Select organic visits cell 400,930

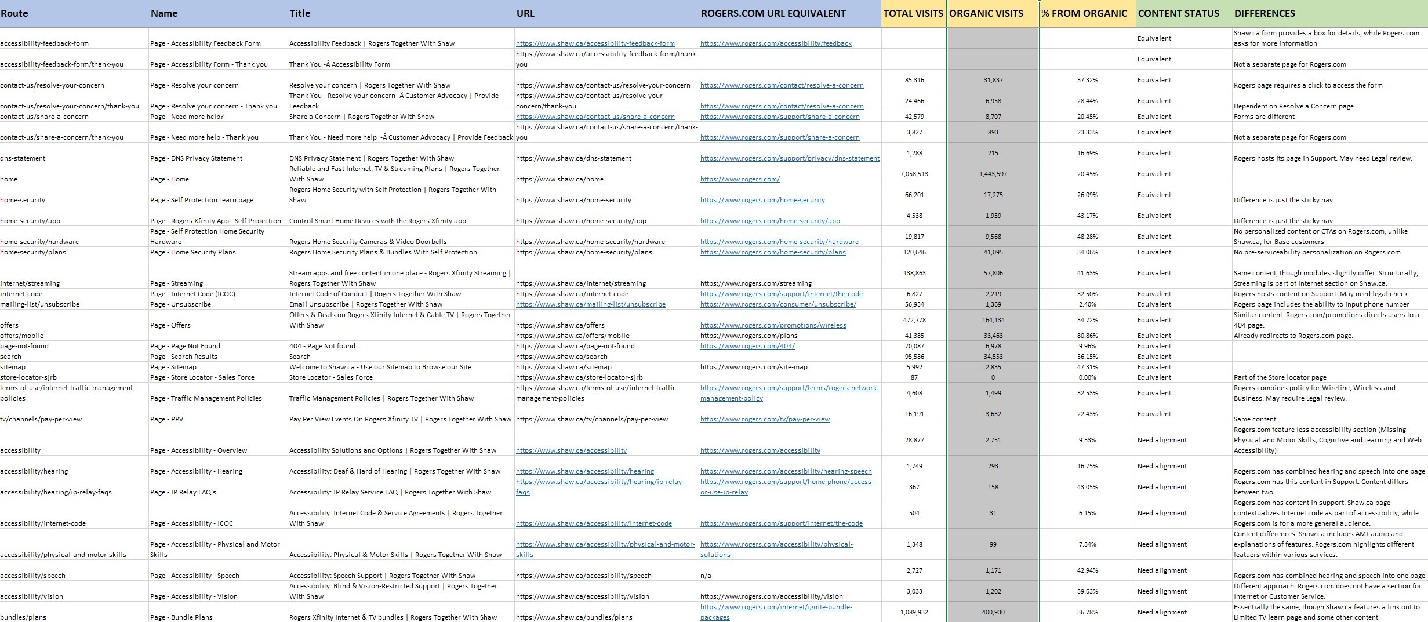pos(993,612)
